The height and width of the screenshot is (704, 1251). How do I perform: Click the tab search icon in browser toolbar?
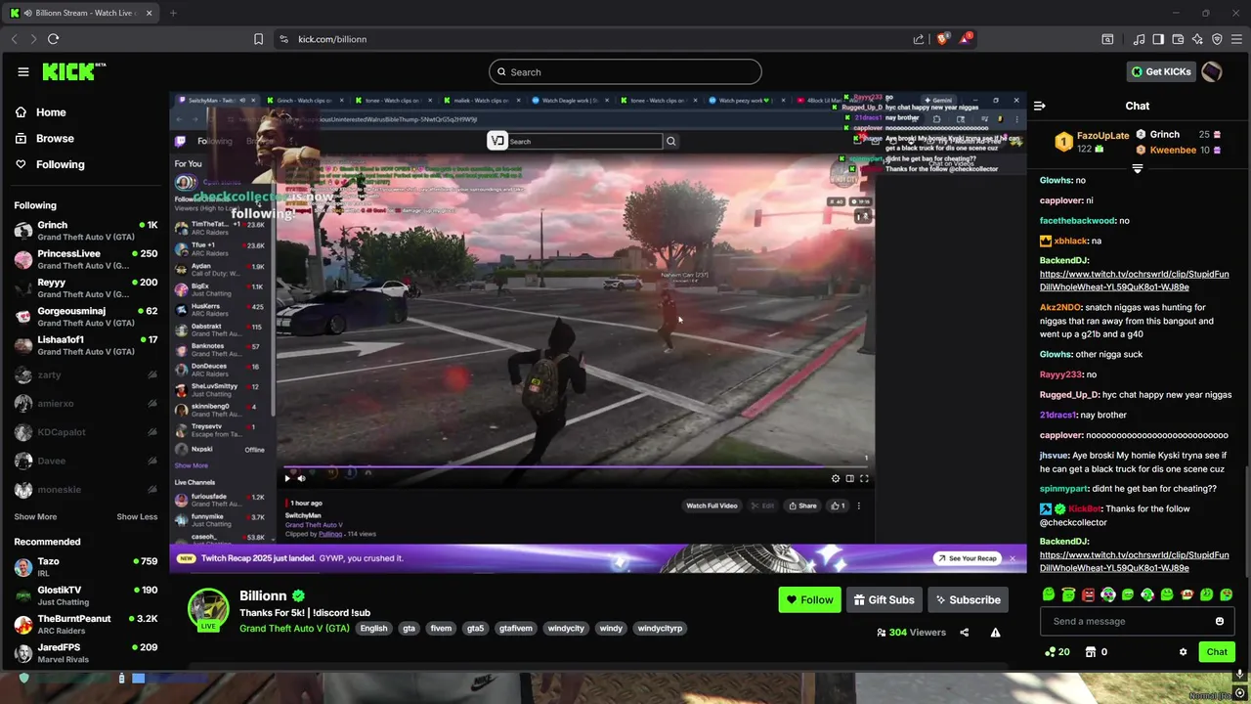coord(1107,39)
